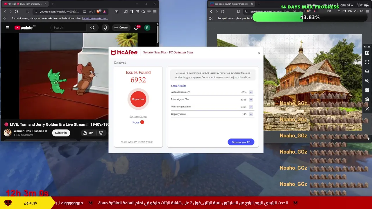Open YouTube notifications bell
Image resolution: width=372 pixels, height=209 pixels.
[x=136, y=28]
